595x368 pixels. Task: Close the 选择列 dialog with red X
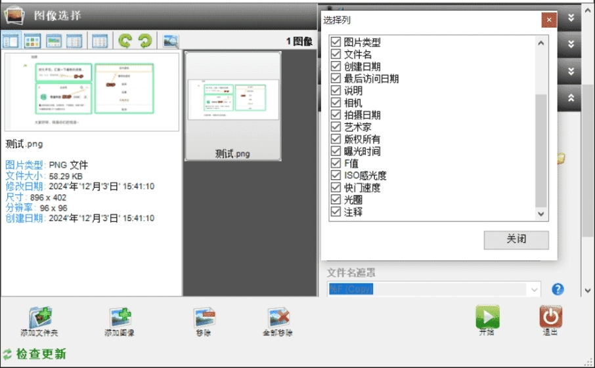coord(549,20)
